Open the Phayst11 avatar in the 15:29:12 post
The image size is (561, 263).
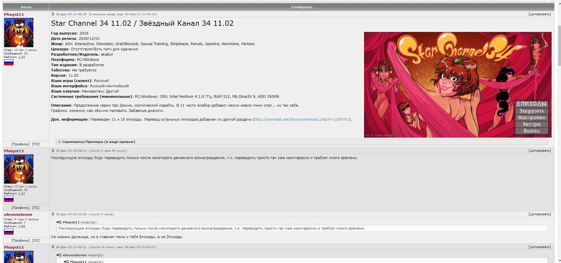point(19,169)
